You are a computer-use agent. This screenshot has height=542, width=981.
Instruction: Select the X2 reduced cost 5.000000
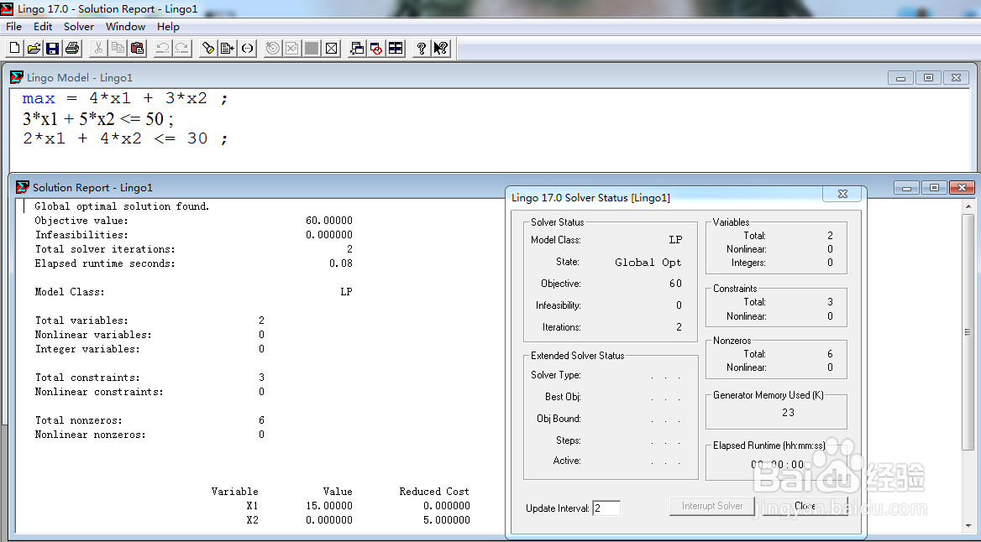click(447, 520)
